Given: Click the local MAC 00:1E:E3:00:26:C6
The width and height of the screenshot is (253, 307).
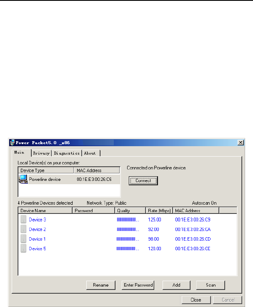Looking at the screenshot, I should (94, 179).
